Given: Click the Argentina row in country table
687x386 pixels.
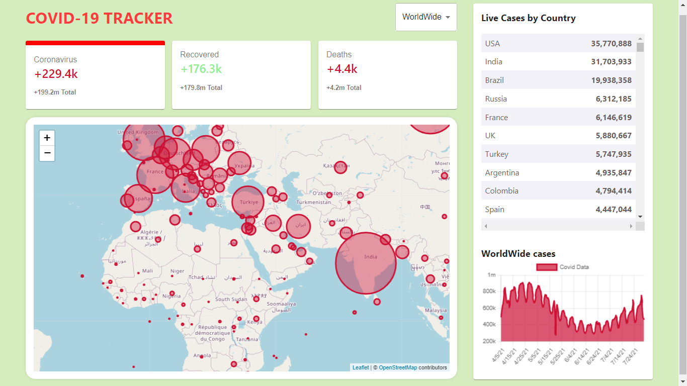Looking at the screenshot, I should point(558,172).
